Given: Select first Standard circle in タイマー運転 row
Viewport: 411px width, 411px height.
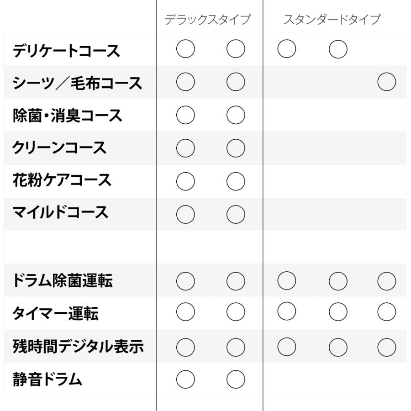Looking at the screenshot, I should 286,313.
